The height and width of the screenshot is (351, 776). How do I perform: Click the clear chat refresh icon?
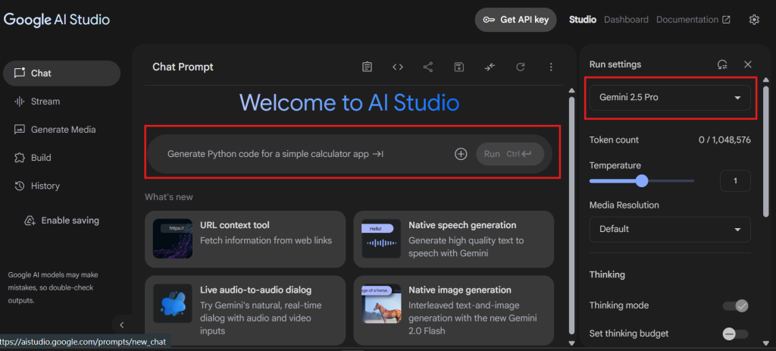click(520, 67)
